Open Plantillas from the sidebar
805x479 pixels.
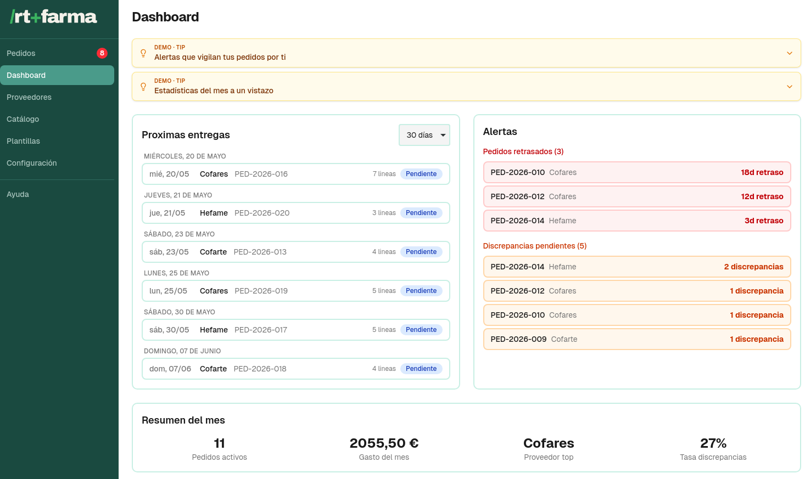pyautogui.click(x=57, y=141)
